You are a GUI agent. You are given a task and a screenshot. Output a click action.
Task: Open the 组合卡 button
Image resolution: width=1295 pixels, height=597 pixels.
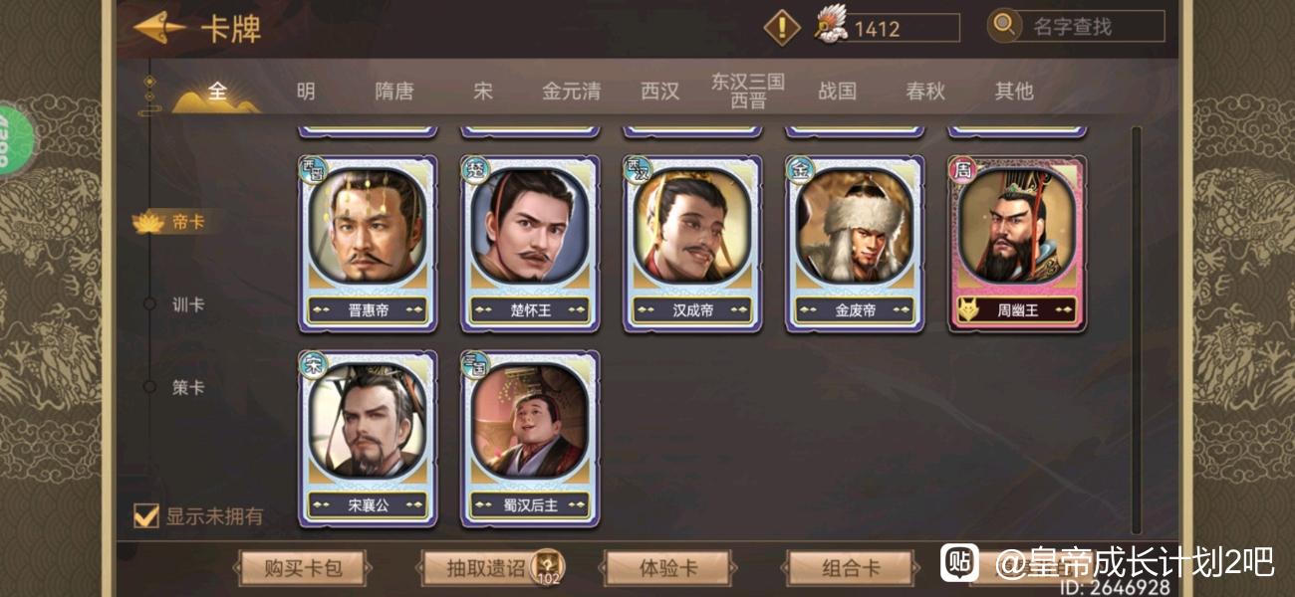point(851,568)
